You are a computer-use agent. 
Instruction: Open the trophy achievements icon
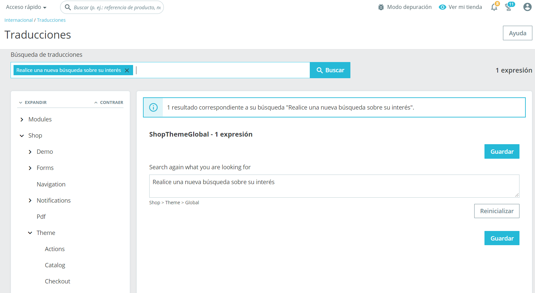pyautogui.click(x=509, y=7)
